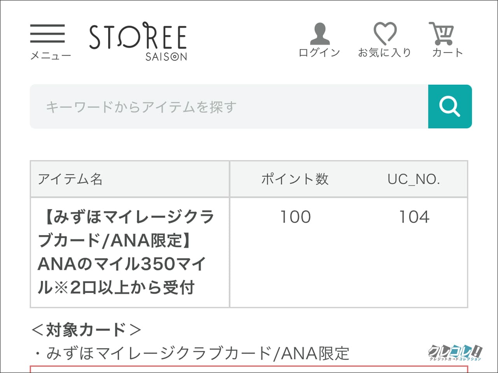Go to the STOREE SAISON logo
Viewport: 498px width, 373px height.
[138, 41]
